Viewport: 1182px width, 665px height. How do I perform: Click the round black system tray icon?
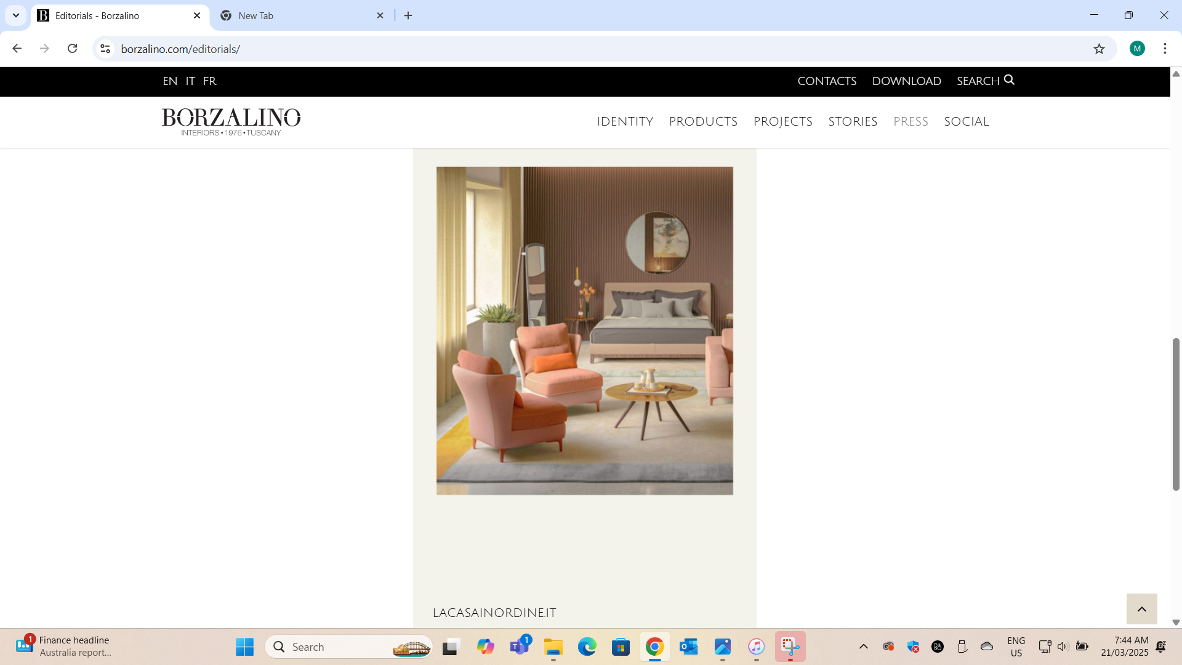tap(938, 647)
